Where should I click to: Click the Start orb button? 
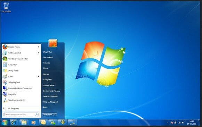[5, 122]
